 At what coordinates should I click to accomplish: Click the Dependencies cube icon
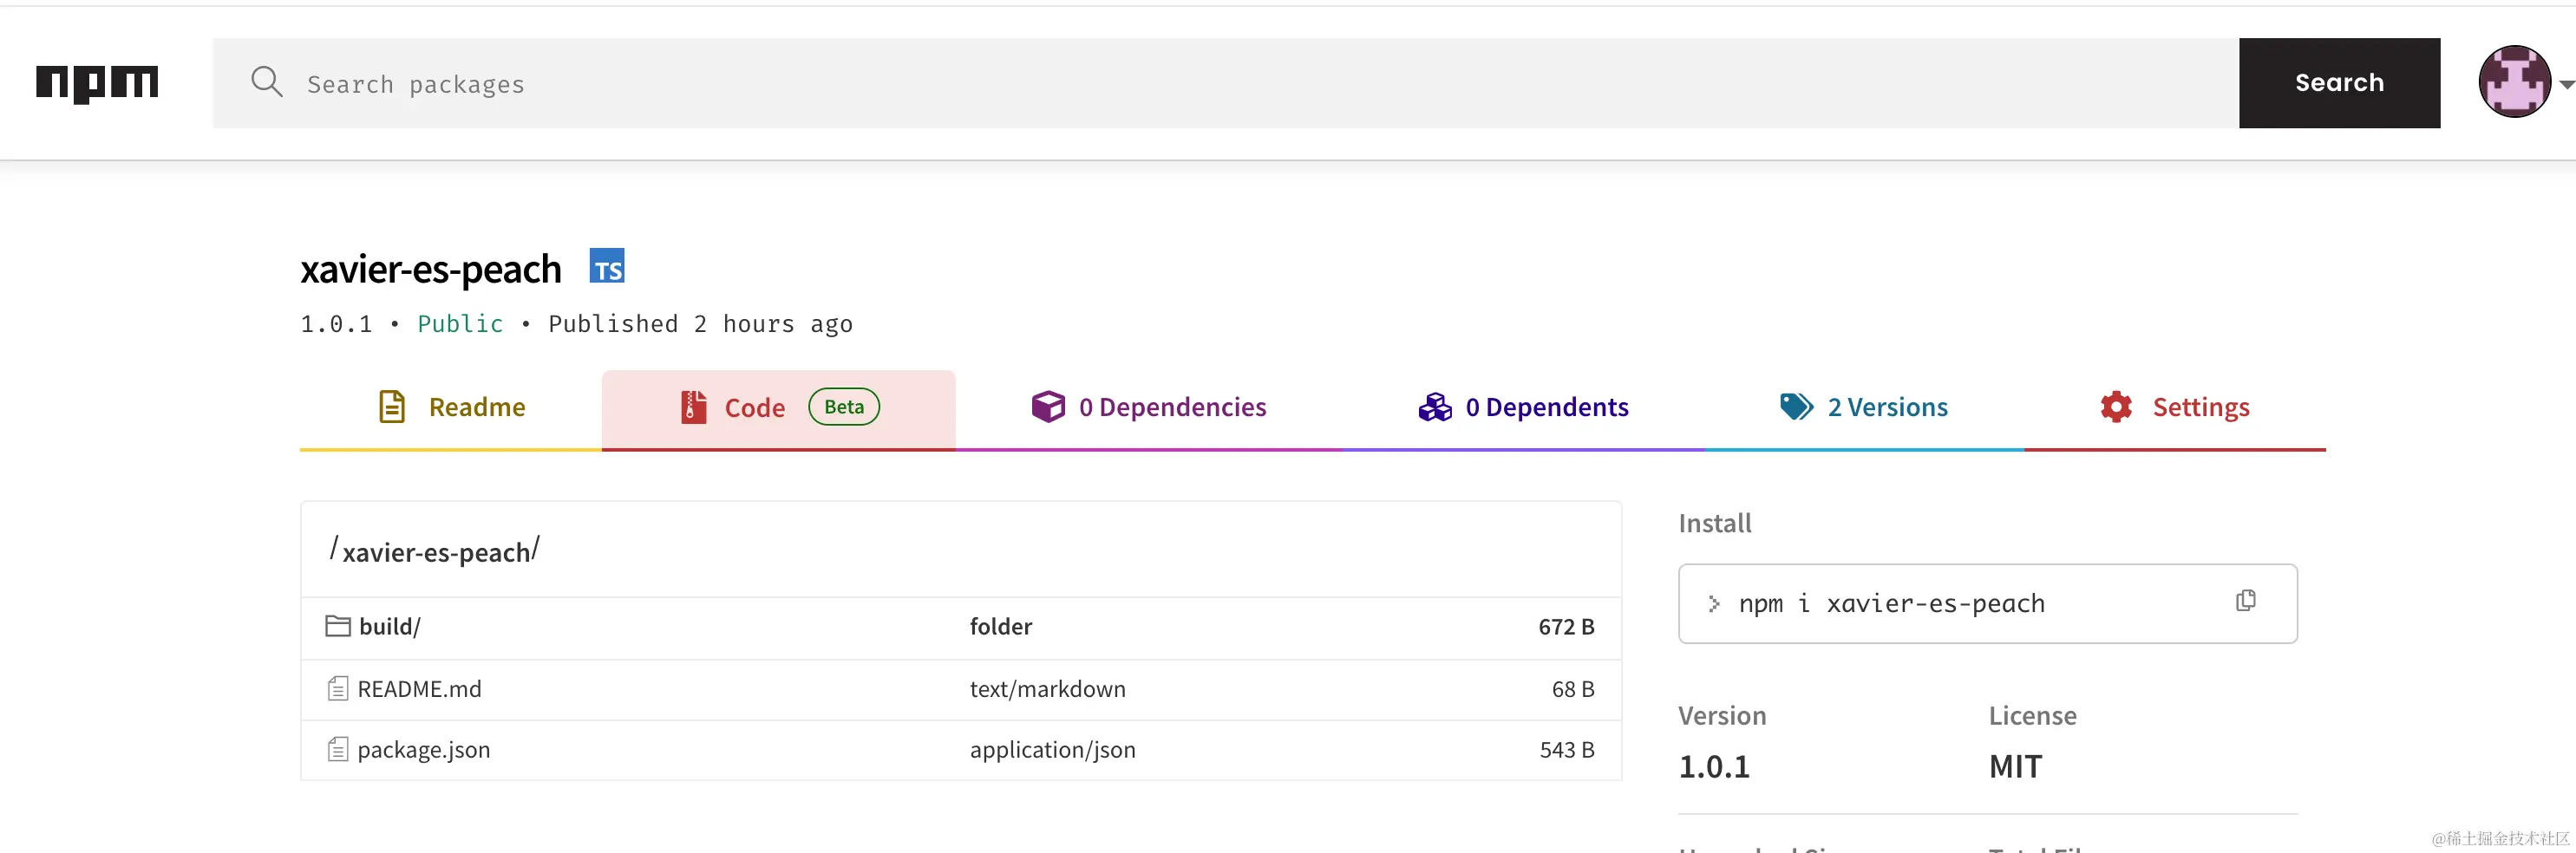point(1048,407)
